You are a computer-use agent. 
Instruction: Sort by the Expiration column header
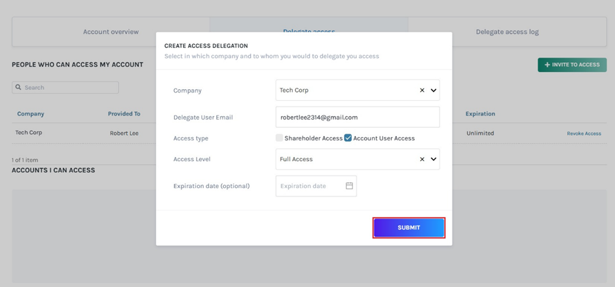tap(480, 114)
